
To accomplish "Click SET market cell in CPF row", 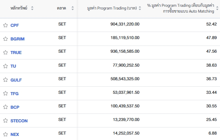I will [62, 24].
